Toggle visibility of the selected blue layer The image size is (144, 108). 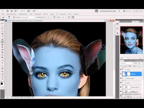pos(121,74)
